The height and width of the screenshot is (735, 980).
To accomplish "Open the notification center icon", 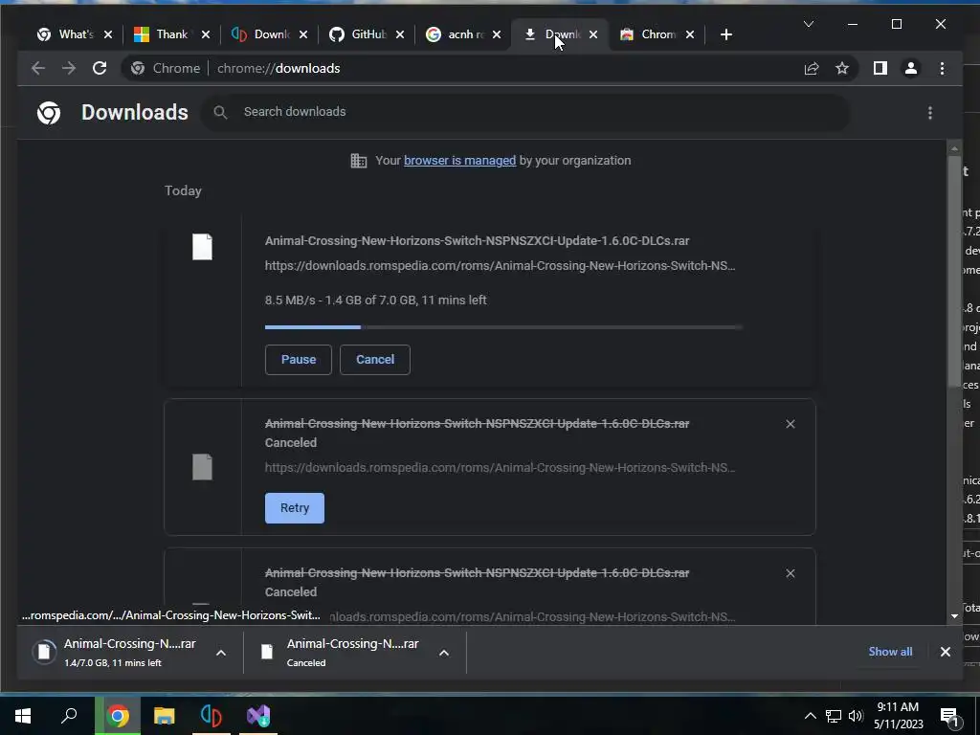I will tap(950, 717).
